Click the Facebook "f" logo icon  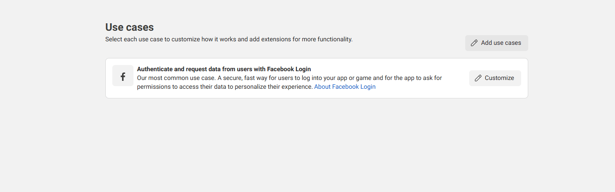point(123,76)
